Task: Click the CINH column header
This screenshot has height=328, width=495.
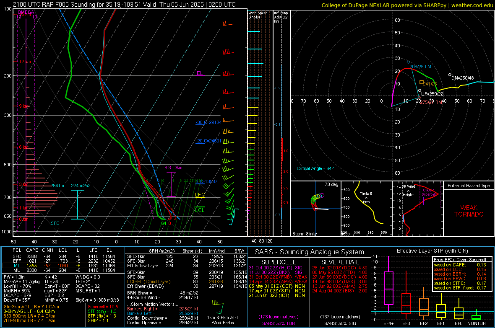Action: 48,251
